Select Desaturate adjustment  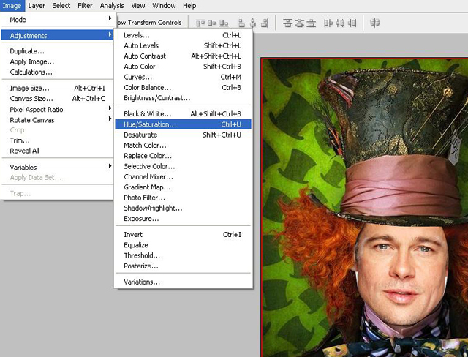point(184,135)
